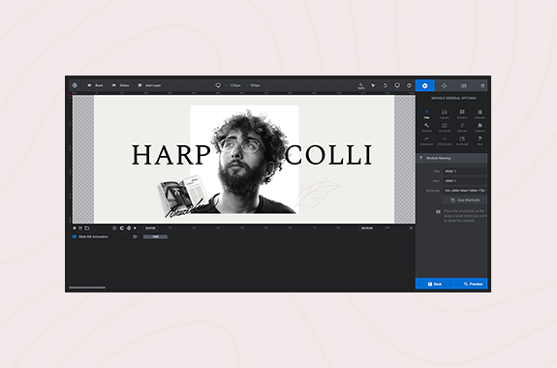Switch to the navigation options tab icon
The width and height of the screenshot is (557, 368).
(444, 85)
